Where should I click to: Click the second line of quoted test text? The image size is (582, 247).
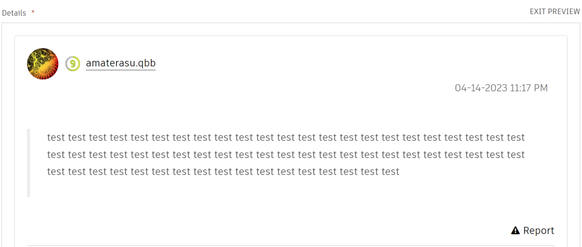(x=286, y=155)
